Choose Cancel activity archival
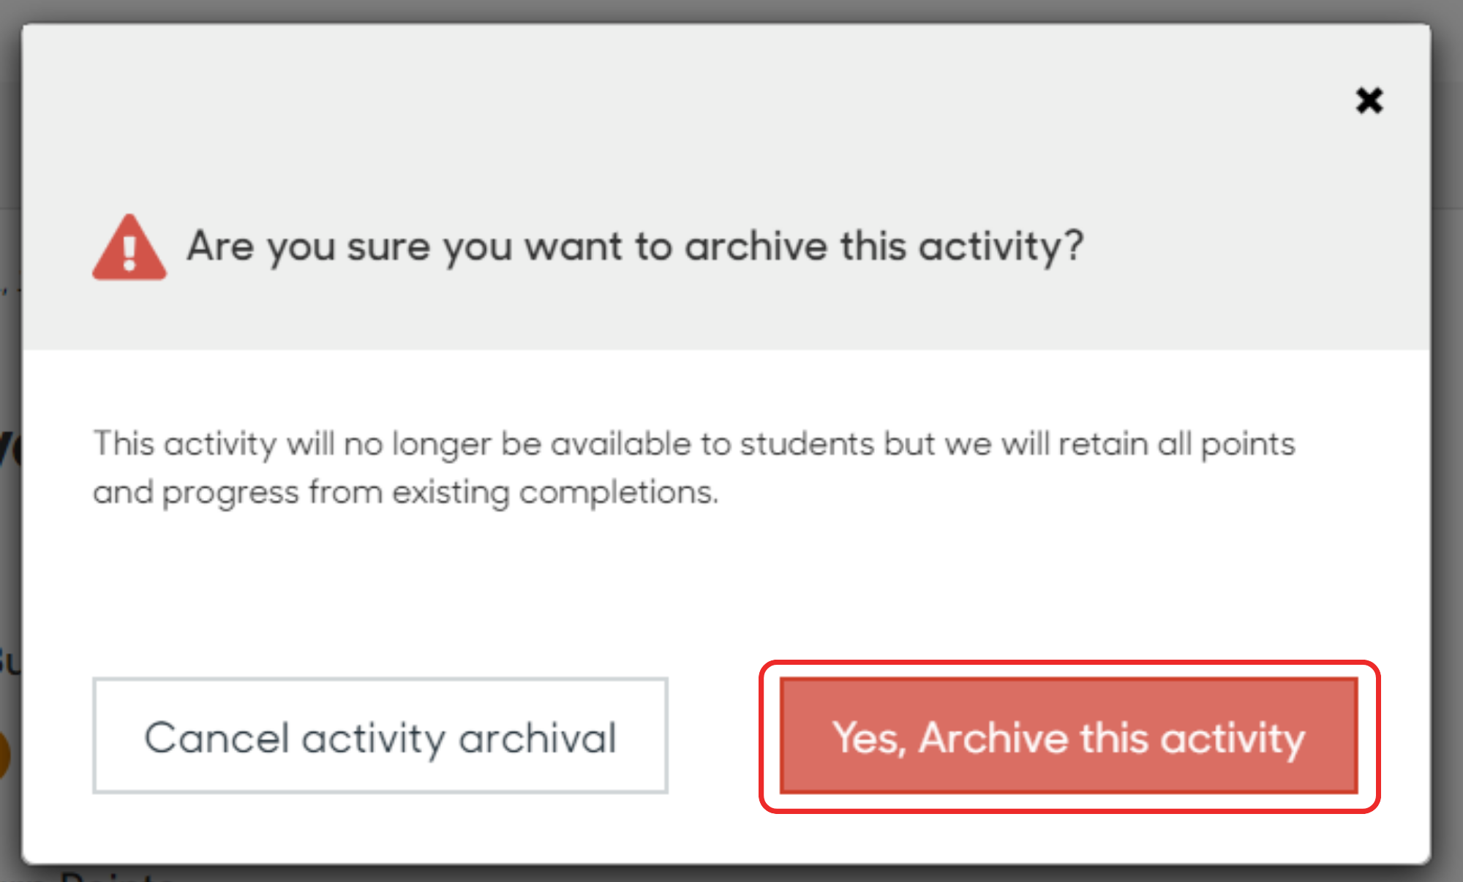Image resolution: width=1463 pixels, height=882 pixels. click(x=380, y=736)
